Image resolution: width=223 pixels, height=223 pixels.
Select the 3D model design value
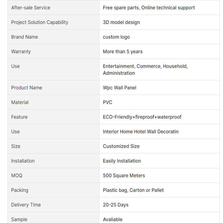(x=121, y=22)
